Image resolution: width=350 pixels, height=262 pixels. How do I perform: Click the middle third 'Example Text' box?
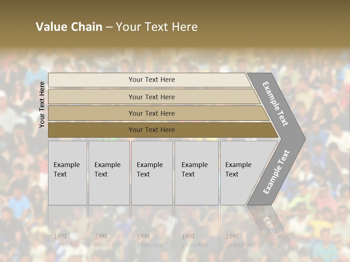coord(151,172)
